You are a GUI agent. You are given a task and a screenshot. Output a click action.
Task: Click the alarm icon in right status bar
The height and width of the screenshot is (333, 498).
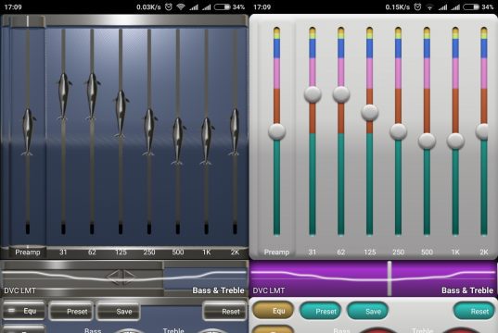click(x=417, y=6)
